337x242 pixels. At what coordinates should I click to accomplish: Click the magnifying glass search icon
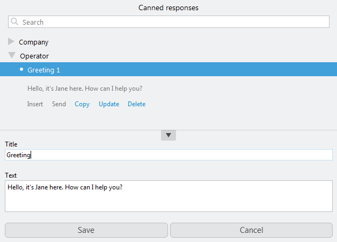pos(14,22)
